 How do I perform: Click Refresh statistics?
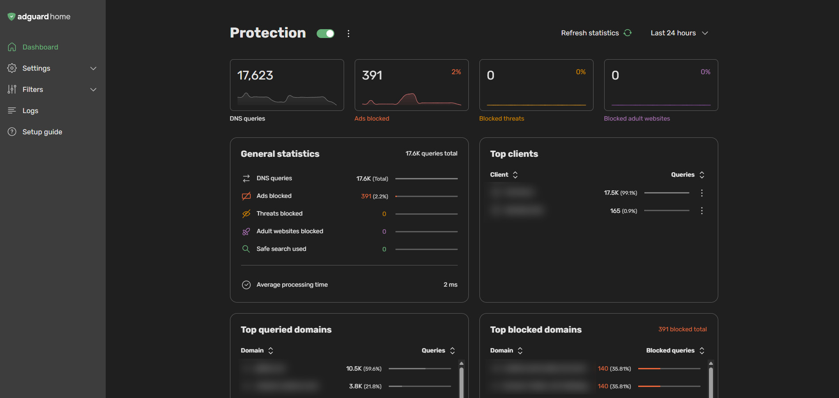click(596, 33)
